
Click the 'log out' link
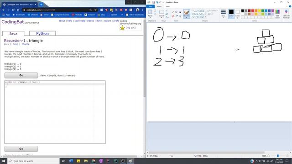(130, 28)
